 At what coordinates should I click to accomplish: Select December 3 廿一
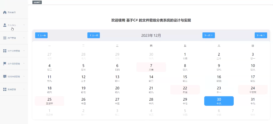point(253,56)
